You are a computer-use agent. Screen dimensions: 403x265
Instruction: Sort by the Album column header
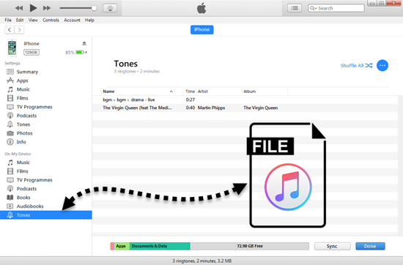point(265,92)
